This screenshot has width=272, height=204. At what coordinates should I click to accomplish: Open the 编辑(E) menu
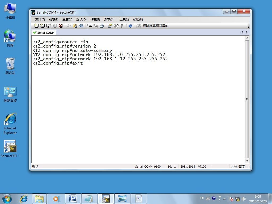coord(53,19)
